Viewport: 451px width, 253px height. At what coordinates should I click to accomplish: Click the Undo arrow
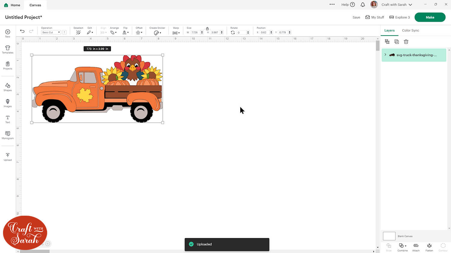tap(22, 31)
